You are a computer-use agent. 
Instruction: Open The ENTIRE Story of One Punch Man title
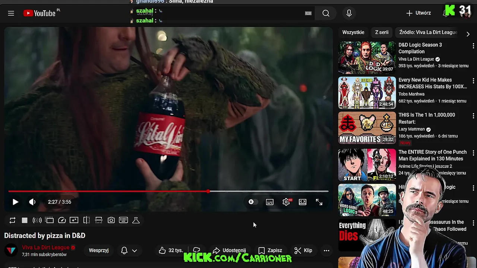pos(433,155)
